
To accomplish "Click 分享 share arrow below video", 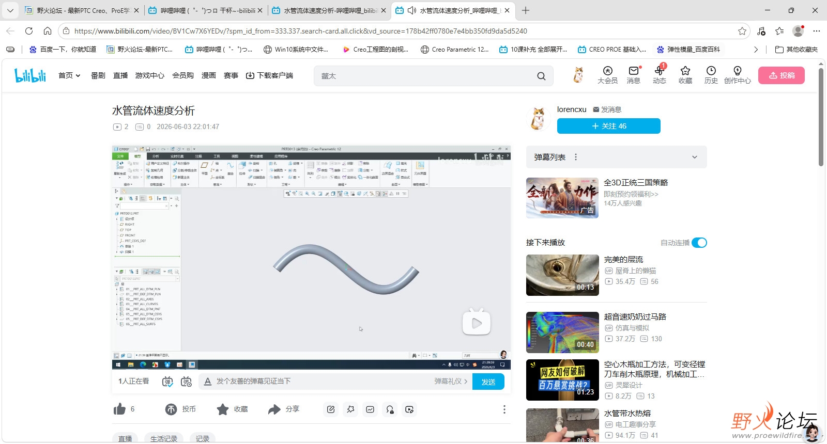I will coord(274,409).
